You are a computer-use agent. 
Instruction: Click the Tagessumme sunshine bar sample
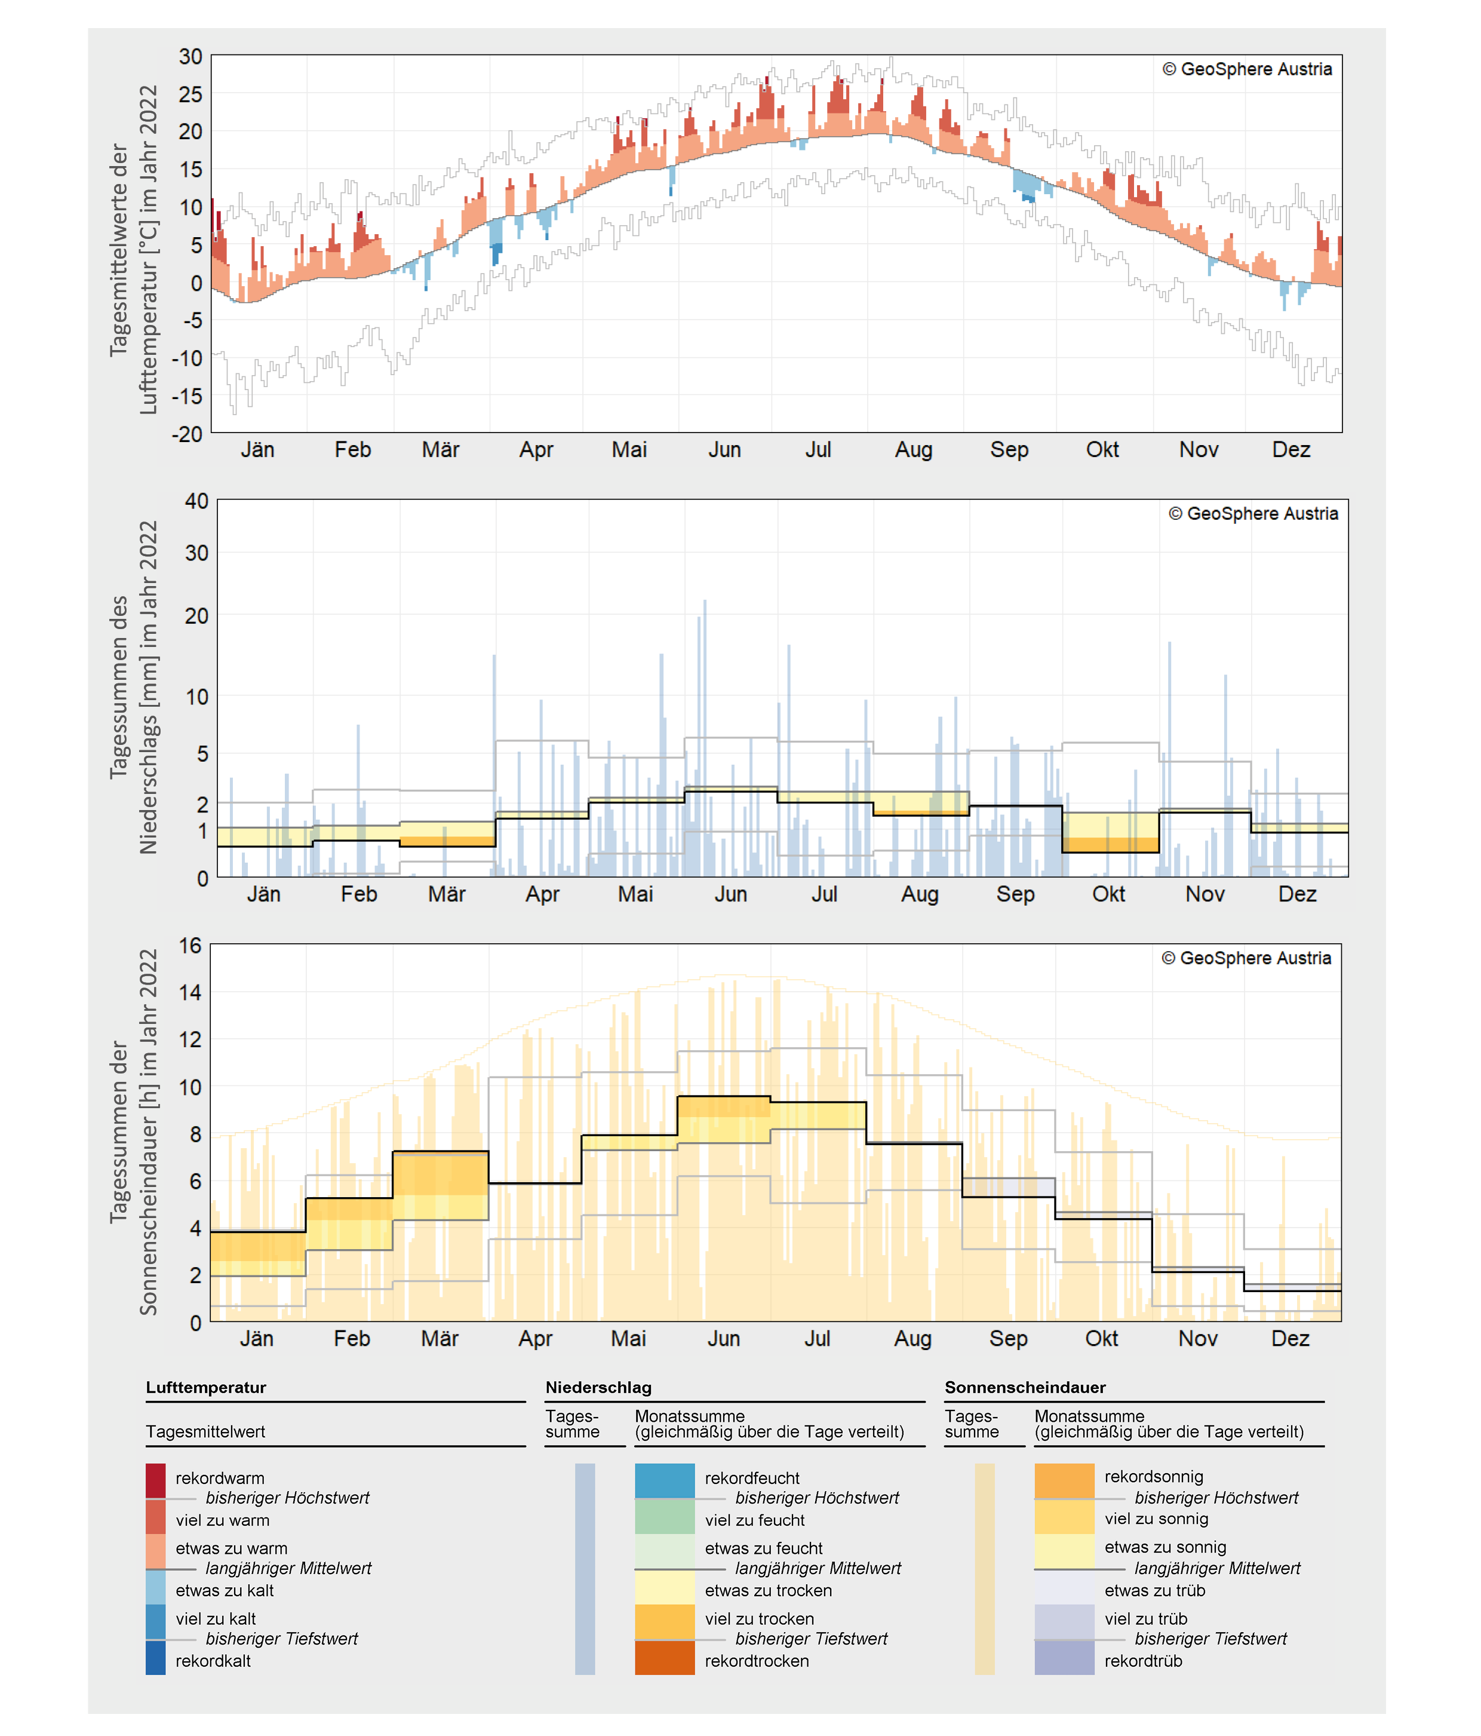(984, 1568)
